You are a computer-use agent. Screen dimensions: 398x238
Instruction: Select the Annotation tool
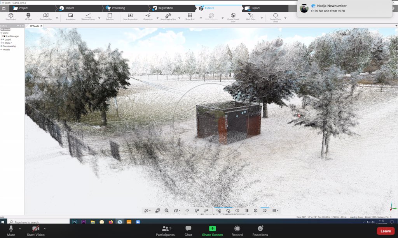[x=70, y=16]
